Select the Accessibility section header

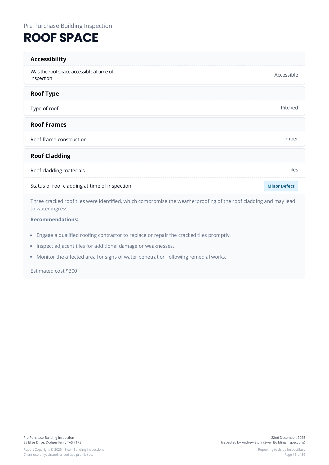48,59
